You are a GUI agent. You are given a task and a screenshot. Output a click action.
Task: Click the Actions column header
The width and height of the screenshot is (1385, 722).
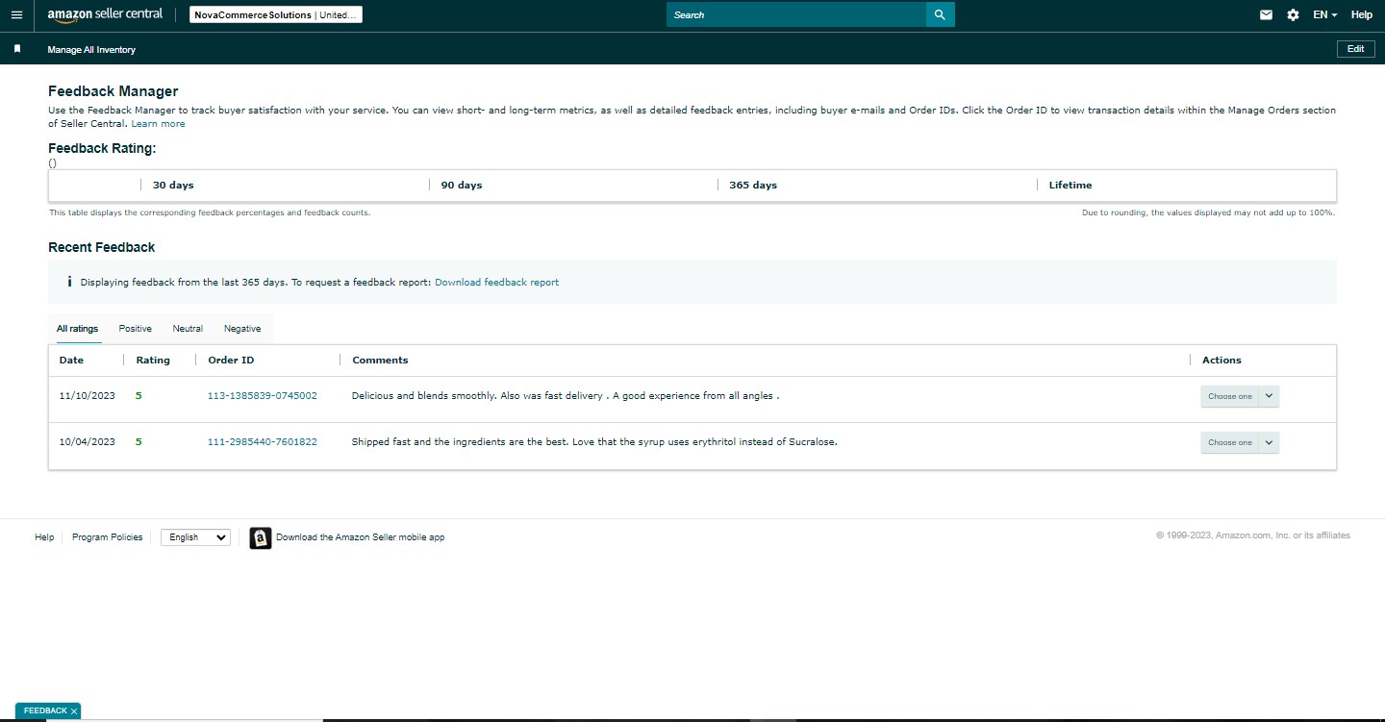[x=1221, y=361]
